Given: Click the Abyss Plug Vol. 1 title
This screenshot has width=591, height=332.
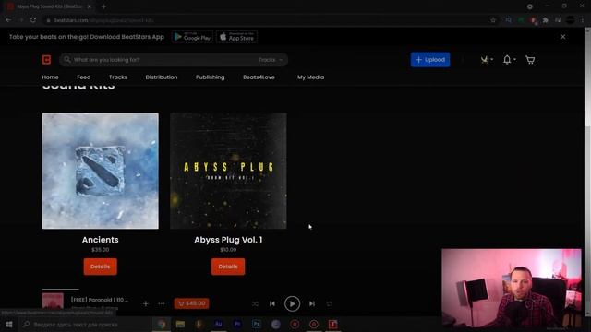Looking at the screenshot, I should (x=228, y=240).
